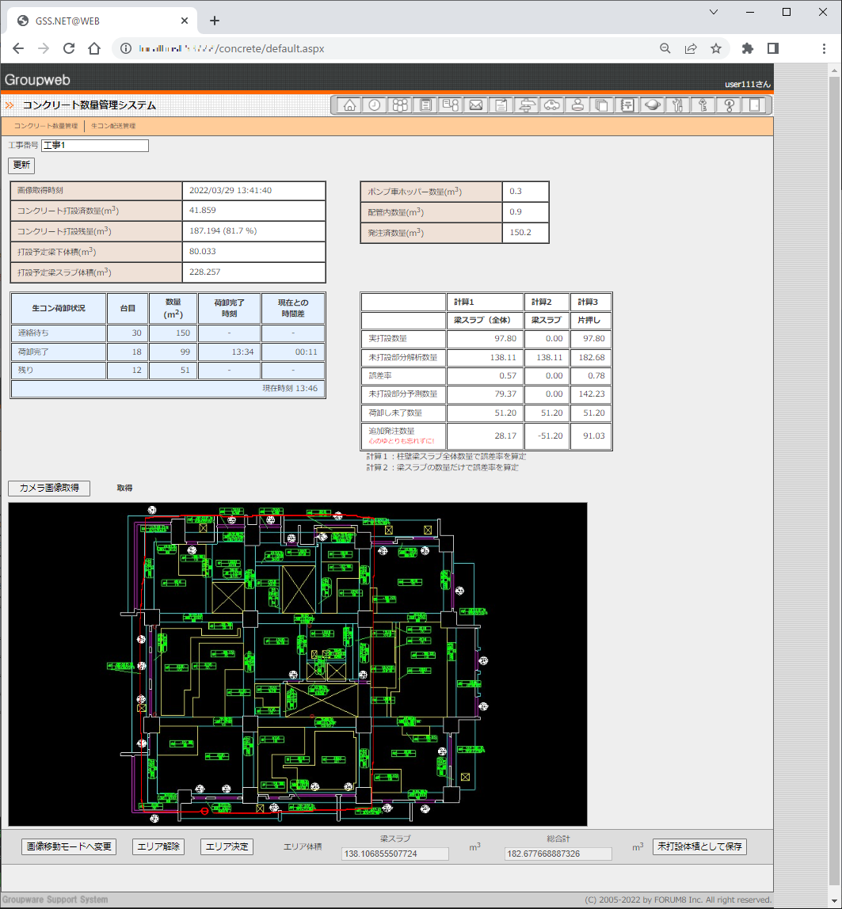Click the stamp approval icon
The image size is (842, 909).
(577, 105)
